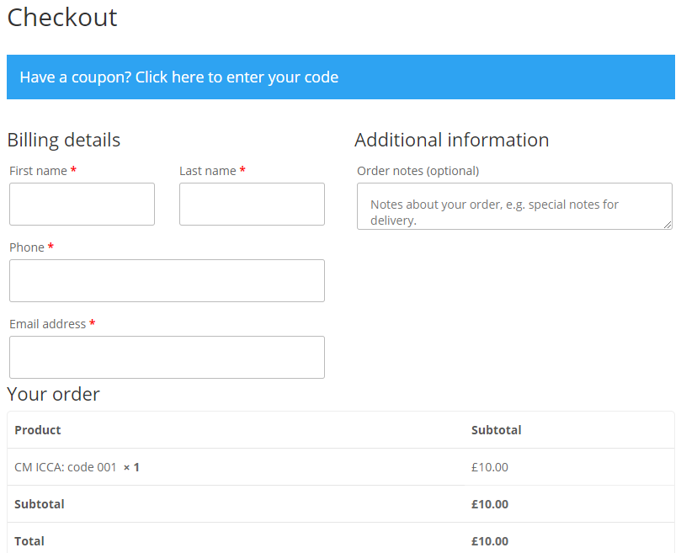Viewport: 681px width, 553px height.
Task: Click the Order notes (optional) label
Action: (x=418, y=171)
